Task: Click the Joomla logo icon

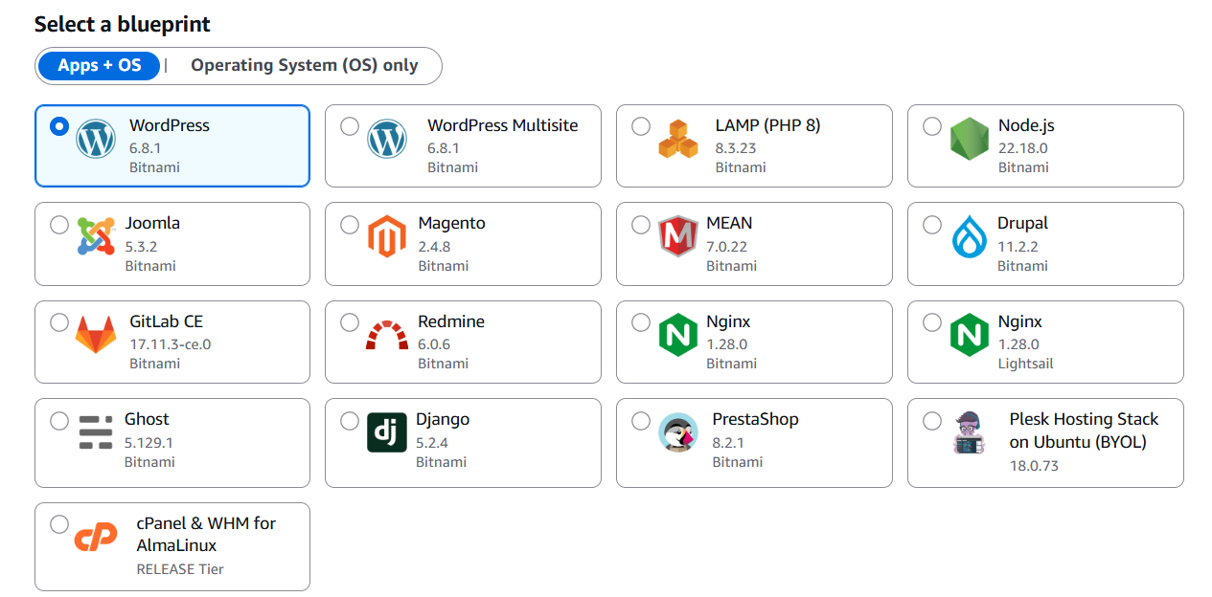Action: (96, 236)
